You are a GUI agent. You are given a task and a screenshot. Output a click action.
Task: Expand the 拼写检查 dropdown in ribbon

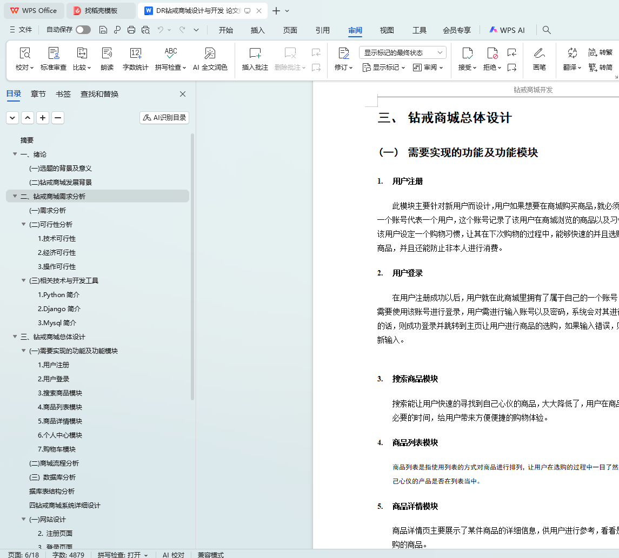point(184,68)
